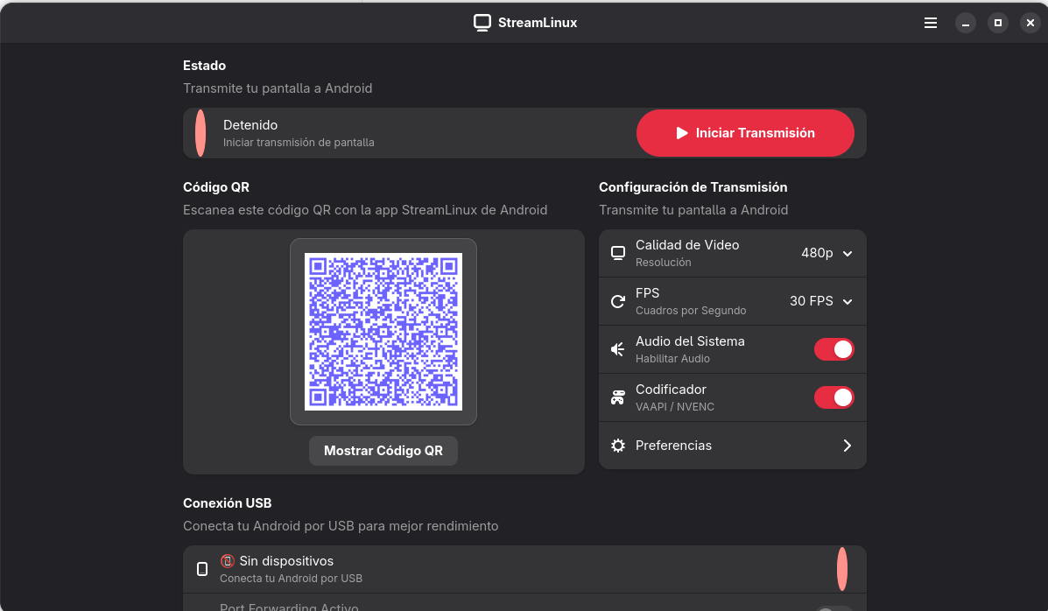Open the hamburger main menu
Viewport: 1048px width, 611px height.
pos(931,23)
